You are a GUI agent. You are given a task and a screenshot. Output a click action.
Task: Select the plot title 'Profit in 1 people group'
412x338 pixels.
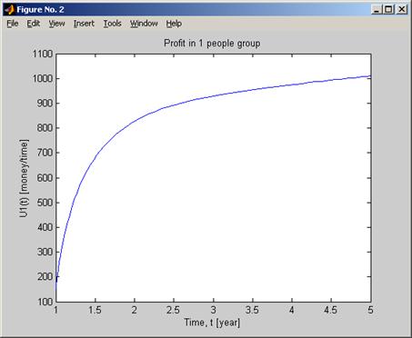[x=212, y=43]
